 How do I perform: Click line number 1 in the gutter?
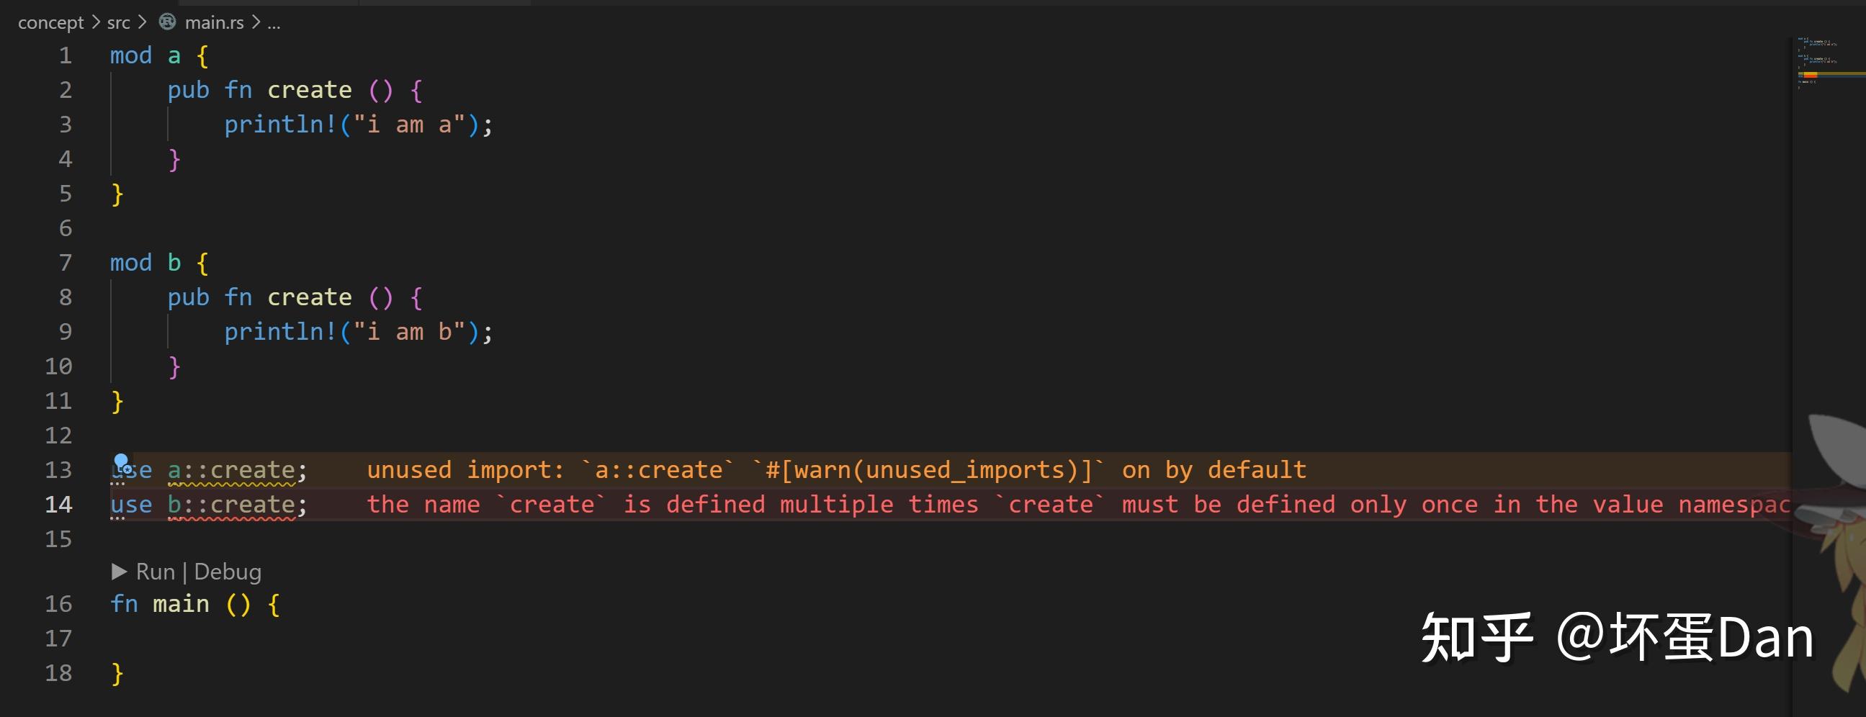point(66,55)
